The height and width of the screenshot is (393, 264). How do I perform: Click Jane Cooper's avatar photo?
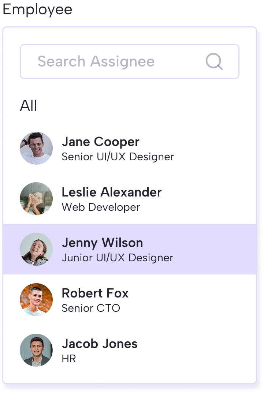tap(36, 148)
